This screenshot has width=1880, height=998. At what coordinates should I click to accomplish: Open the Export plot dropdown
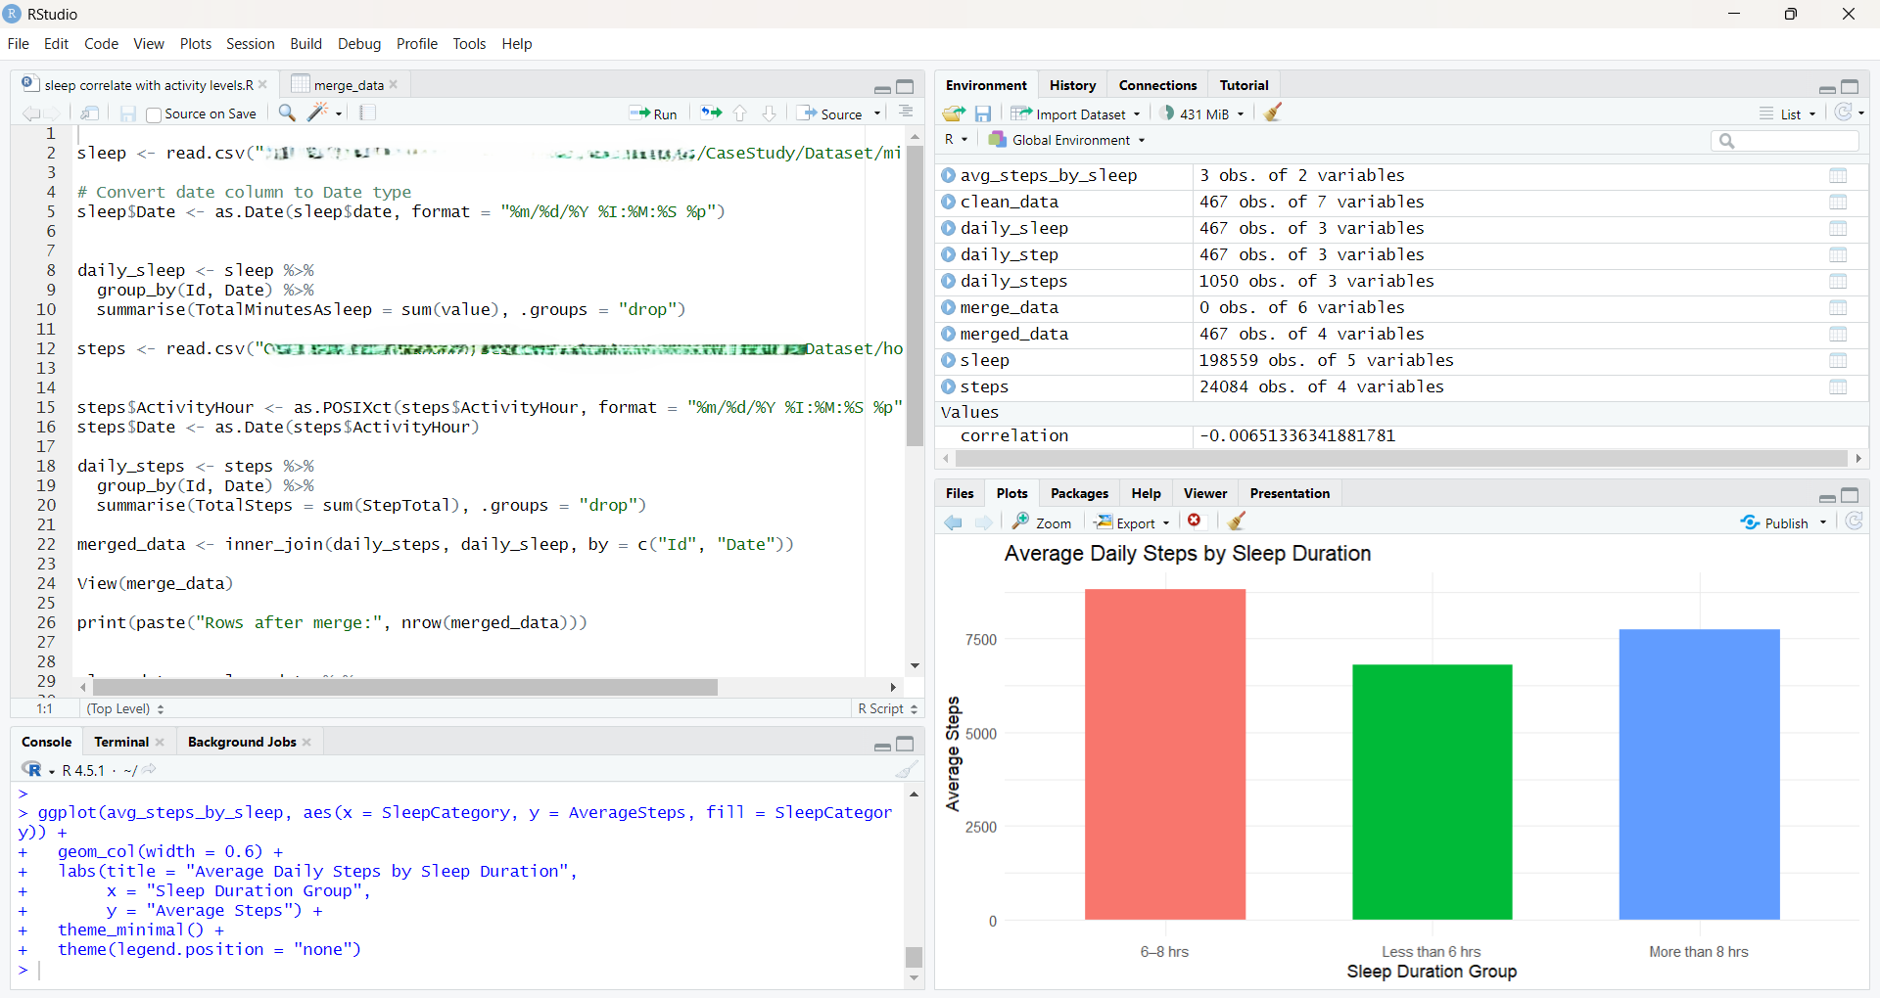click(x=1132, y=522)
